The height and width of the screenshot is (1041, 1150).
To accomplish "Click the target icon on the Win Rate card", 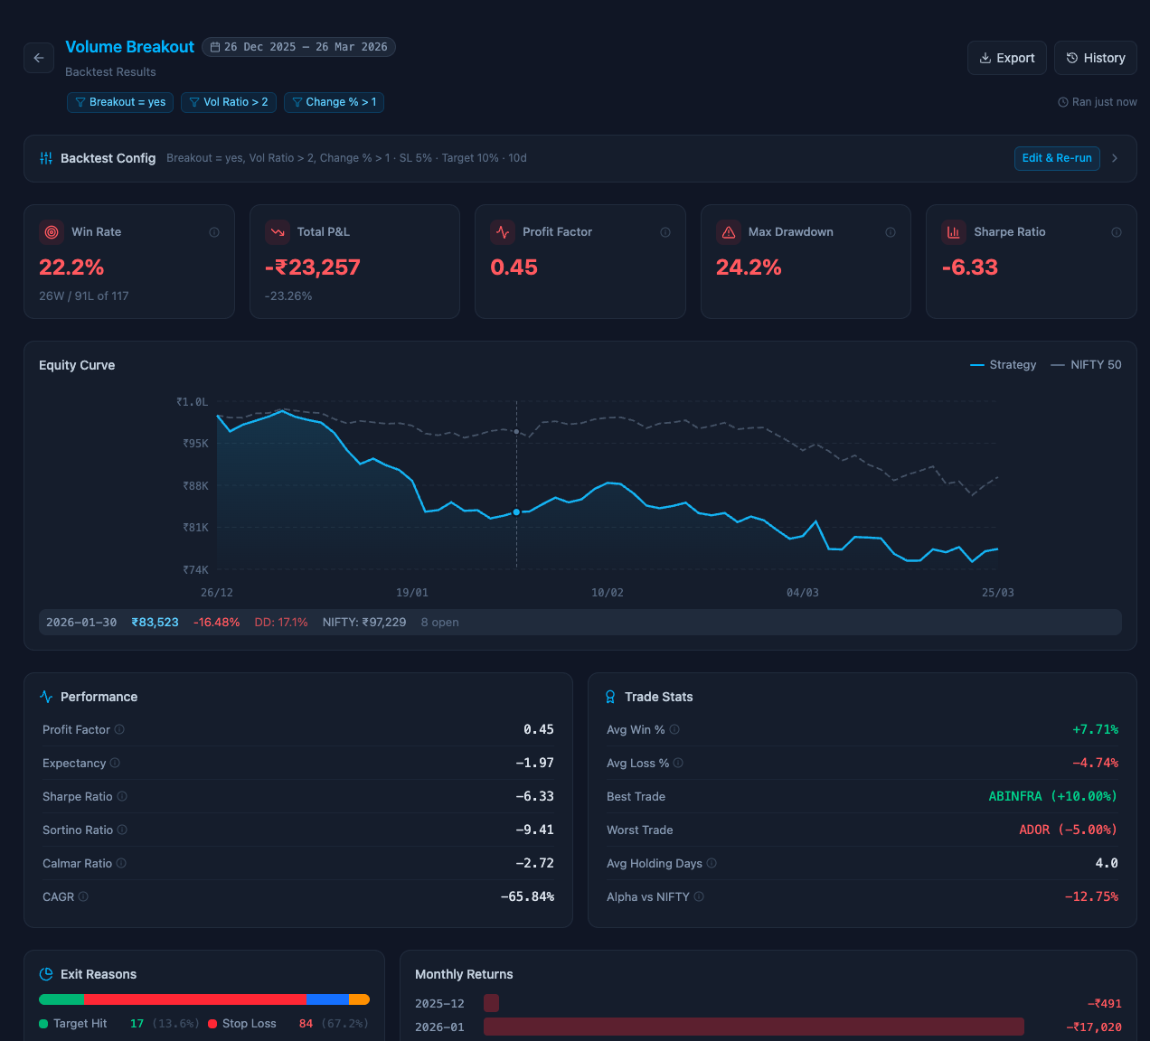I will point(52,232).
